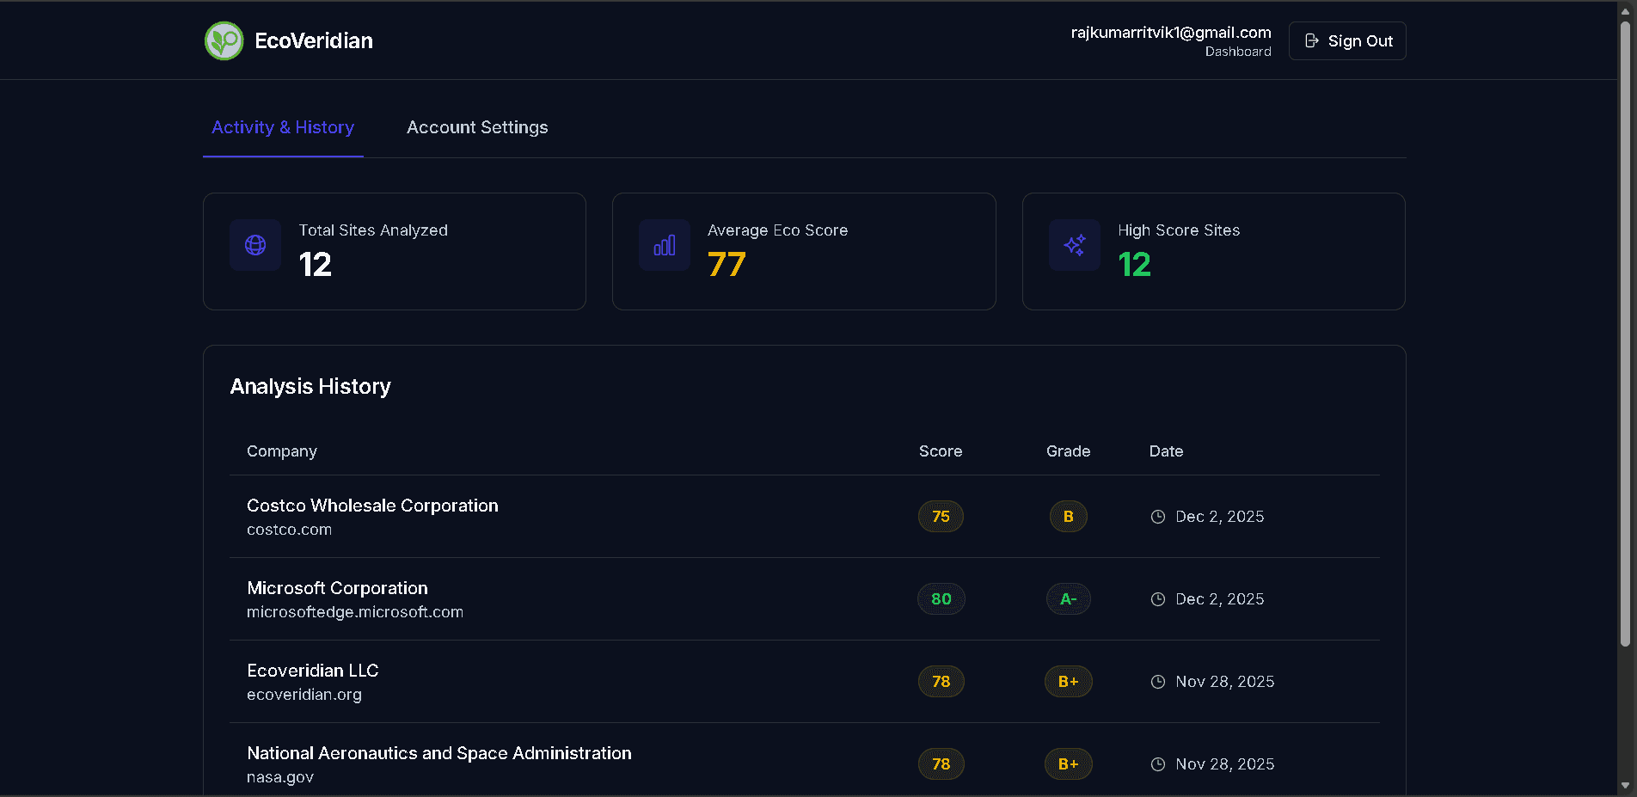The width and height of the screenshot is (1637, 797).
Task: Click the Date column header
Action: point(1166,451)
